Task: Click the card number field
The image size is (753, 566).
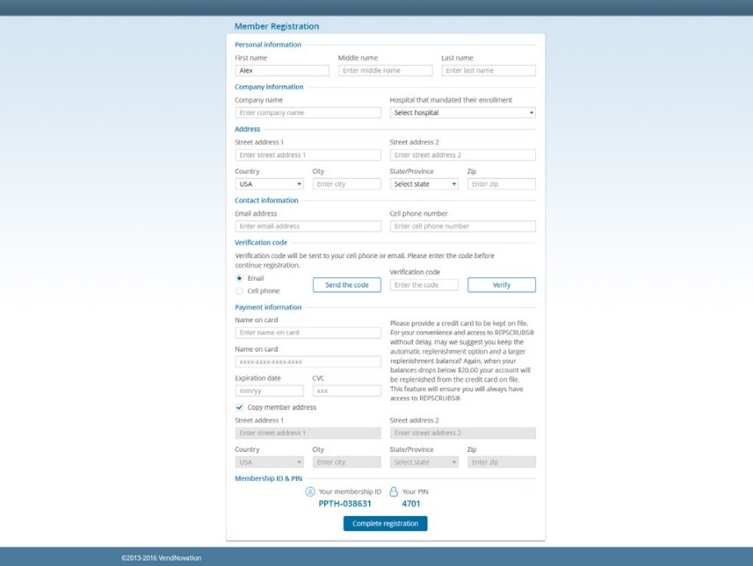Action: pyautogui.click(x=308, y=362)
